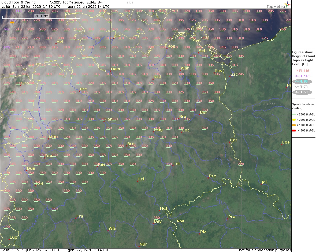Click the 'Cloud Tops & Ceiling' title

click(x=18, y=2)
